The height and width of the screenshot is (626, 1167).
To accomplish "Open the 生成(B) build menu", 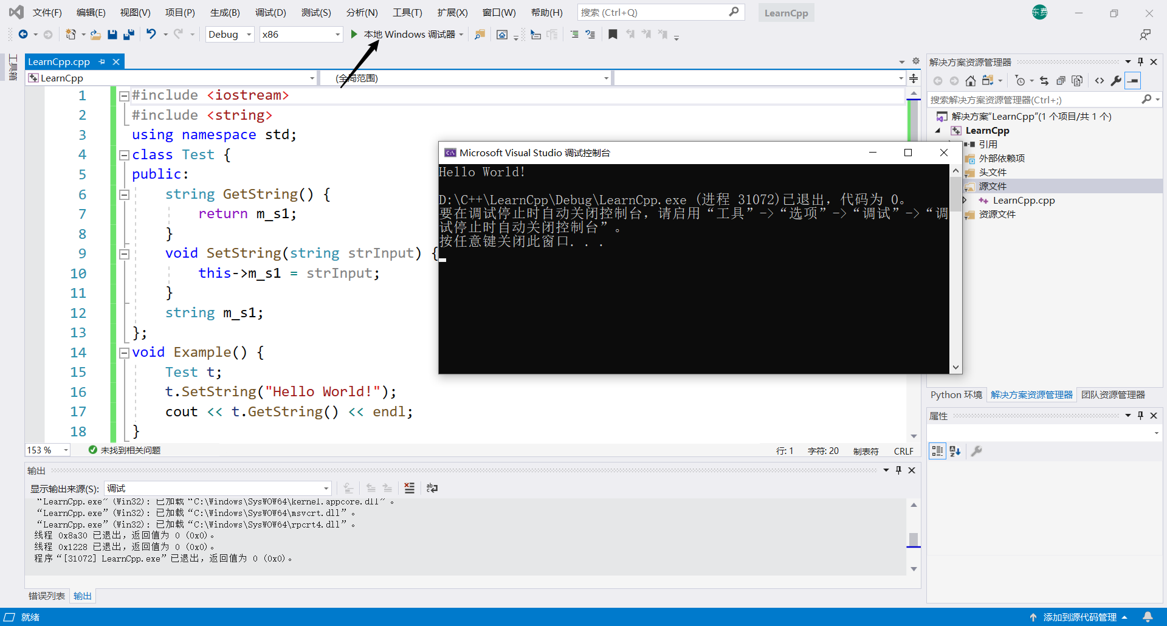I will click(x=225, y=13).
